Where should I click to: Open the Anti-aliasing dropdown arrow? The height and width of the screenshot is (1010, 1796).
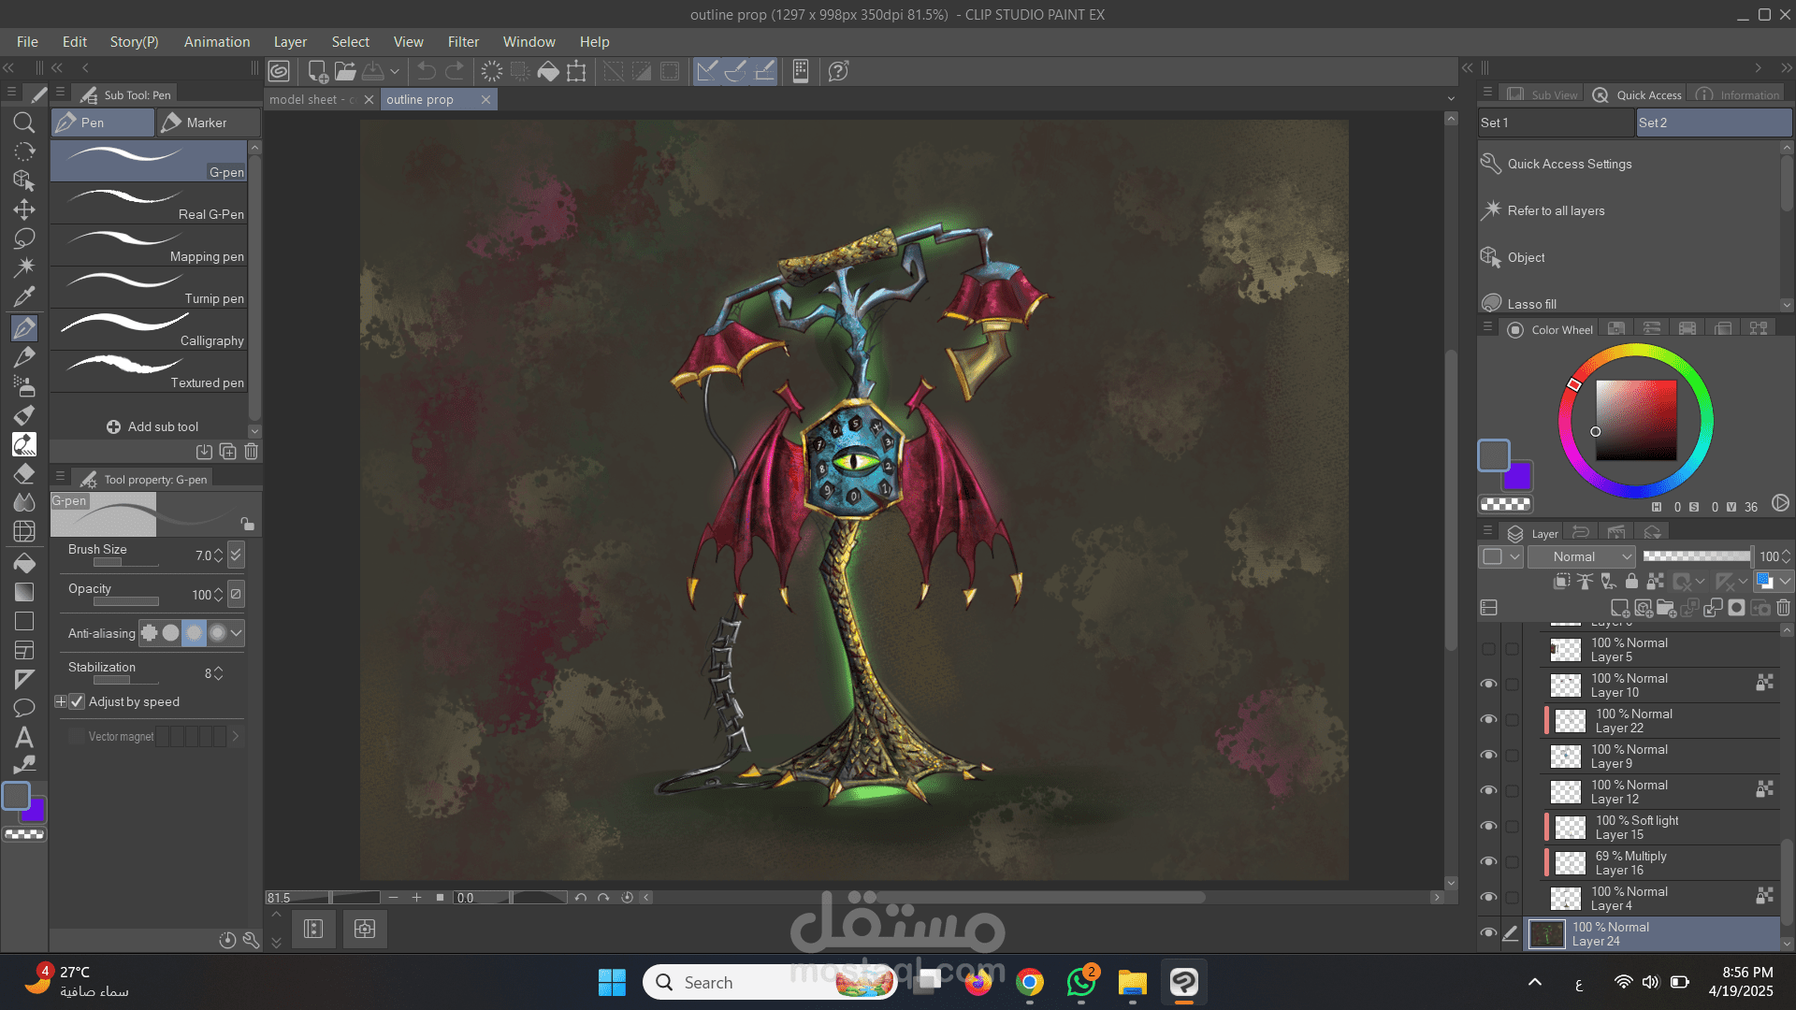[x=237, y=633]
